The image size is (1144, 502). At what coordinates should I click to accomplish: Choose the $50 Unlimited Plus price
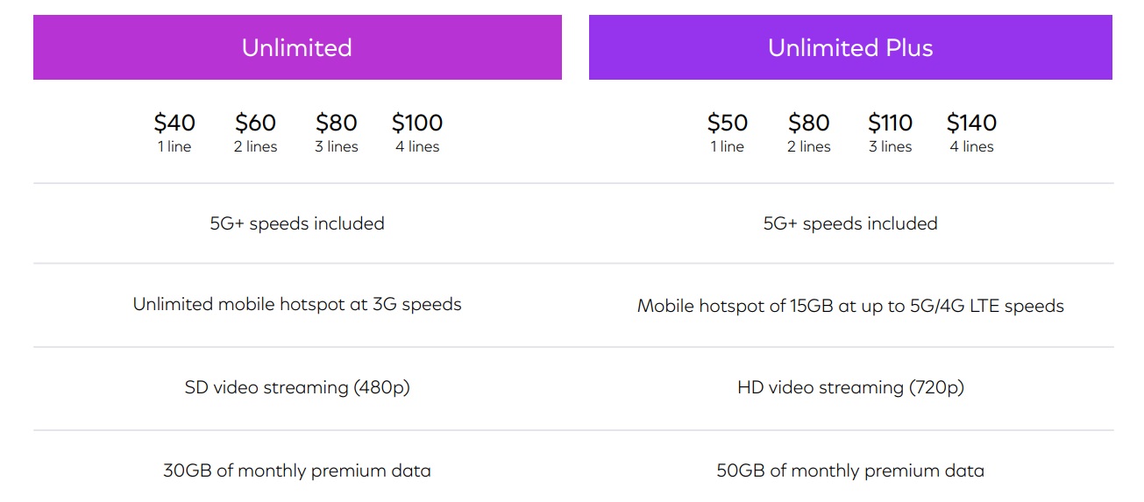pyautogui.click(x=728, y=123)
